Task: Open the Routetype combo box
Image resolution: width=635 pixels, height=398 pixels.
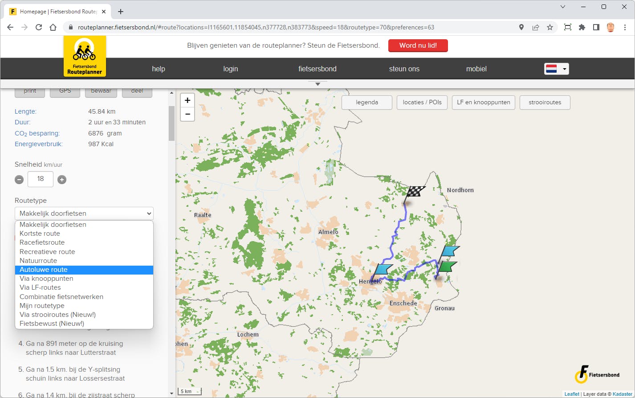Action: pos(84,213)
